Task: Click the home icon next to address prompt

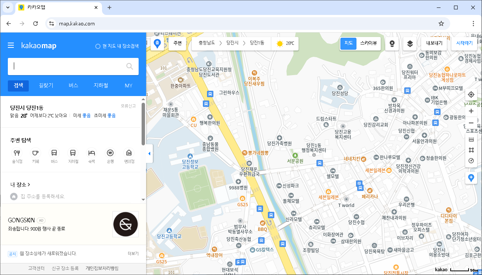Action: tap(14, 196)
